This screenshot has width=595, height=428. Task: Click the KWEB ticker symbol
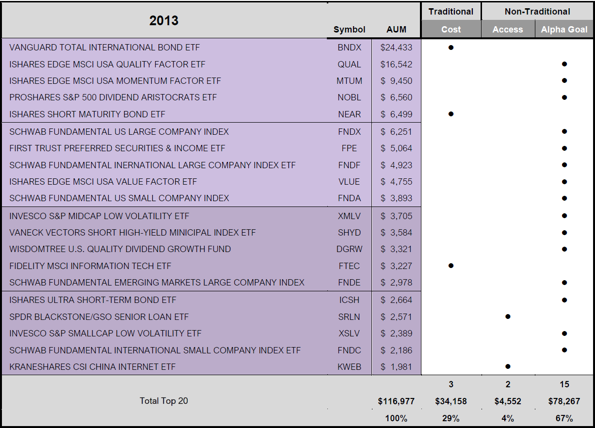tap(349, 366)
